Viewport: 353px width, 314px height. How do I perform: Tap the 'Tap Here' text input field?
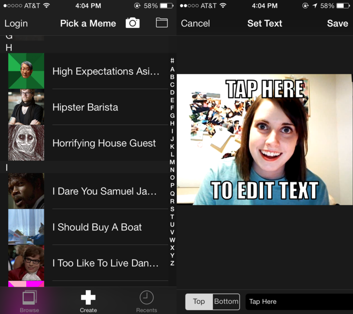click(x=298, y=301)
